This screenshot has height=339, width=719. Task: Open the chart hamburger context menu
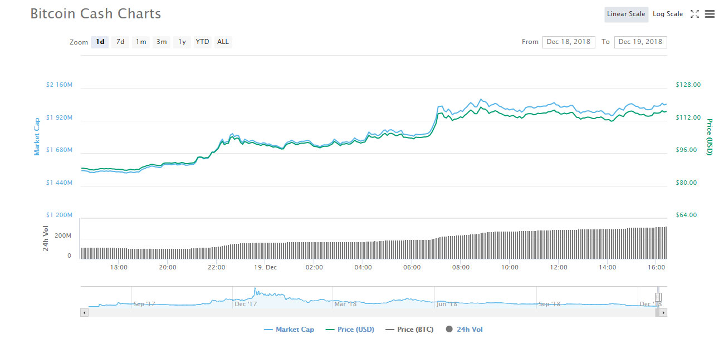(710, 14)
